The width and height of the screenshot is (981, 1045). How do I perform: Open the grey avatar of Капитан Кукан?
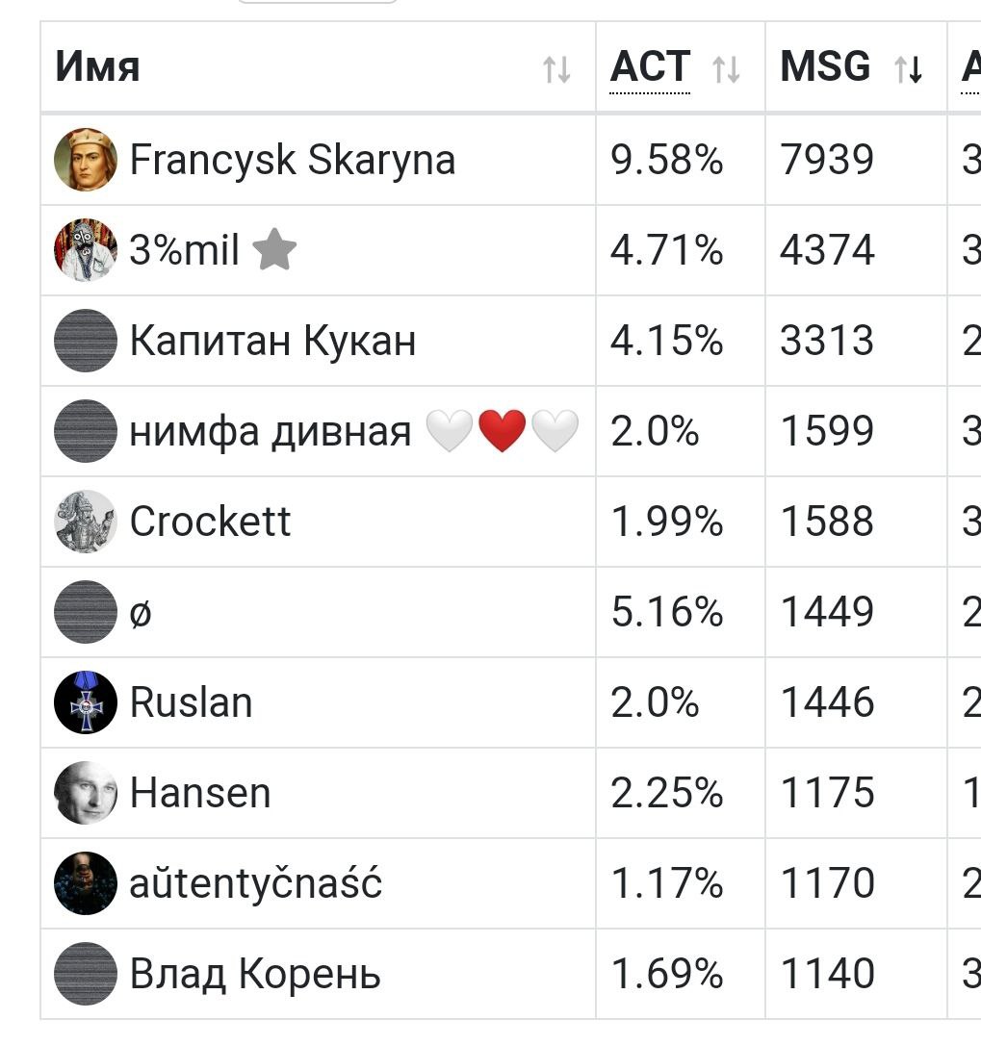coord(86,341)
